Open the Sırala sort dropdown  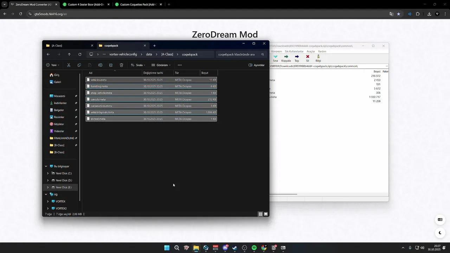[138, 65]
